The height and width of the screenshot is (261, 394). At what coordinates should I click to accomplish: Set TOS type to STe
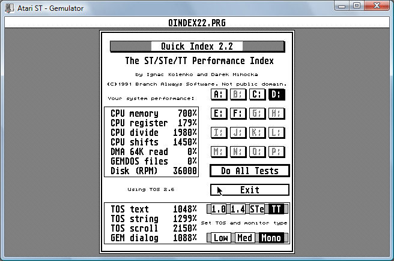pyautogui.click(x=257, y=209)
